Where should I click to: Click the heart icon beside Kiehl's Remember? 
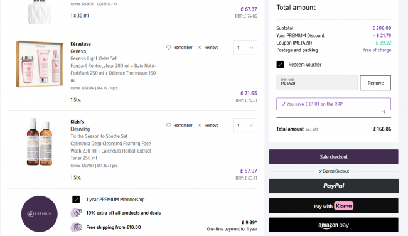(x=169, y=126)
